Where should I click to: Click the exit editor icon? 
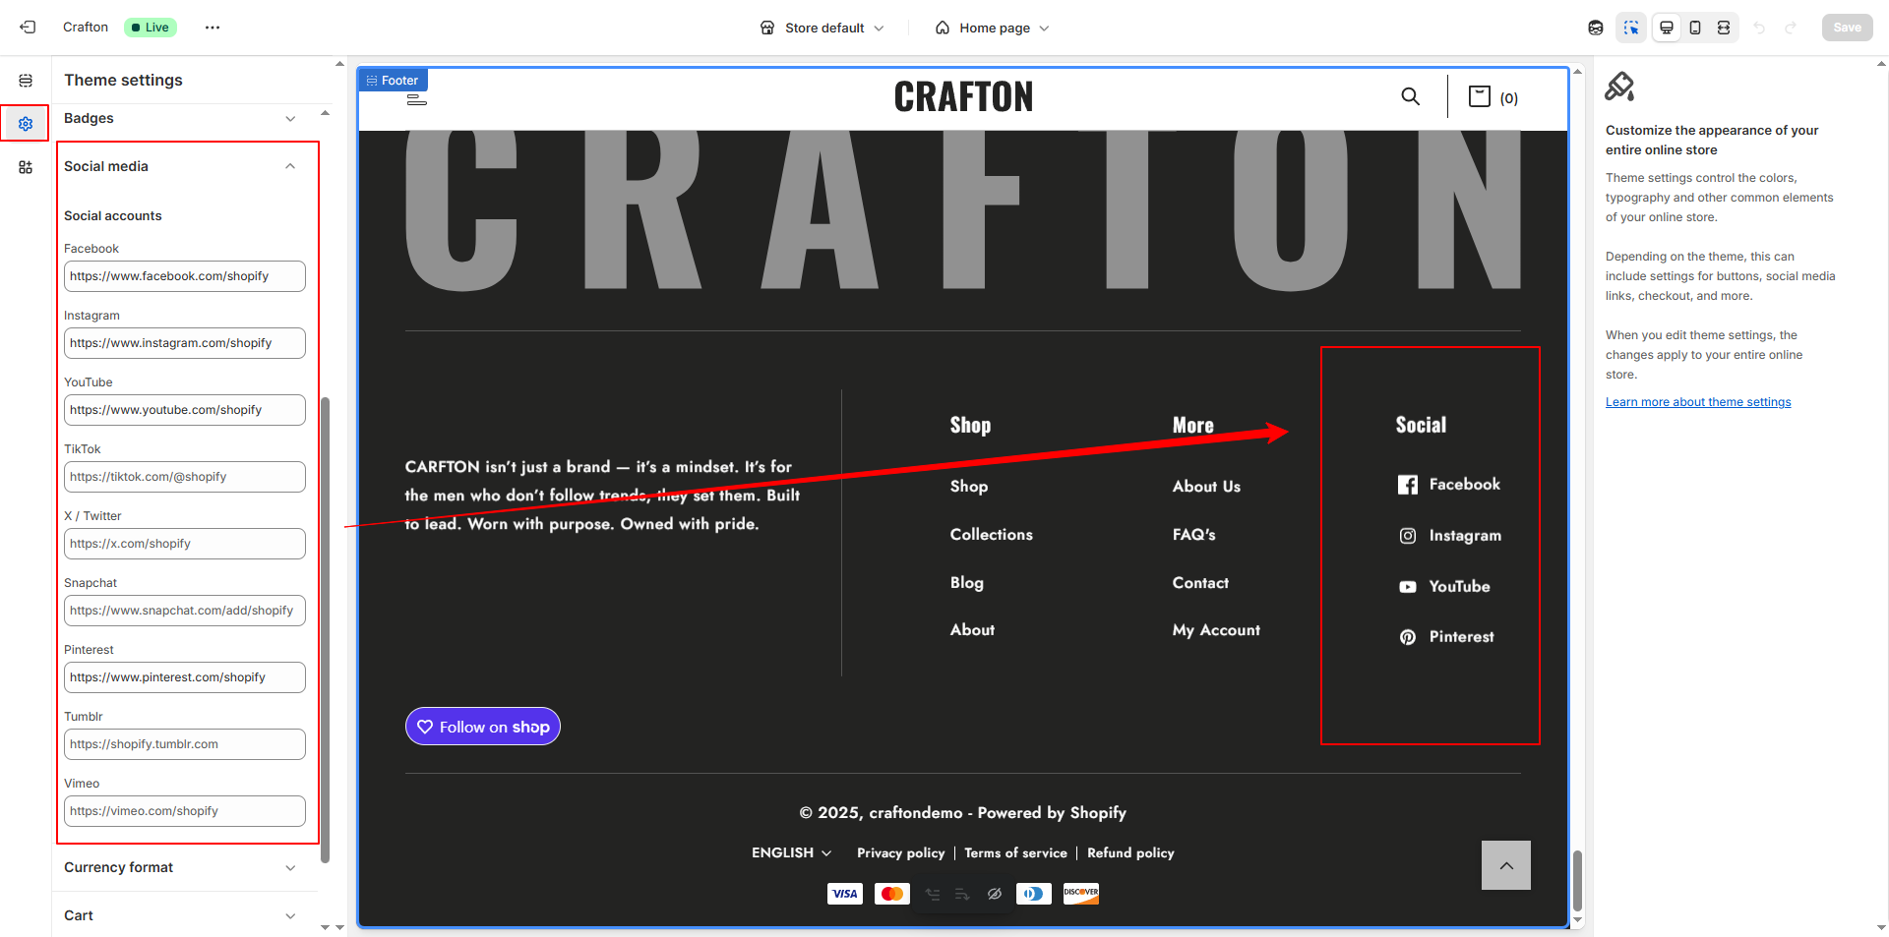[28, 28]
